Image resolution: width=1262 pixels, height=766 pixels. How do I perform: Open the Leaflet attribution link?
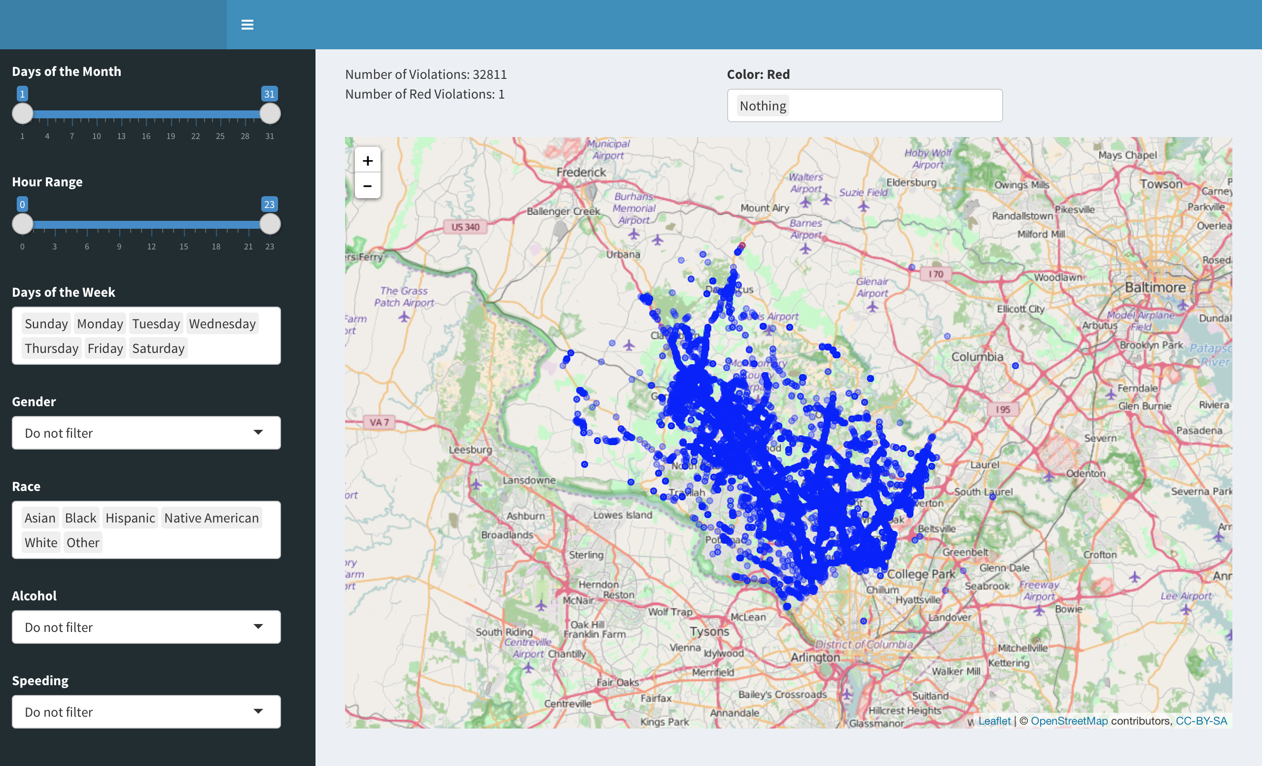pos(994,721)
